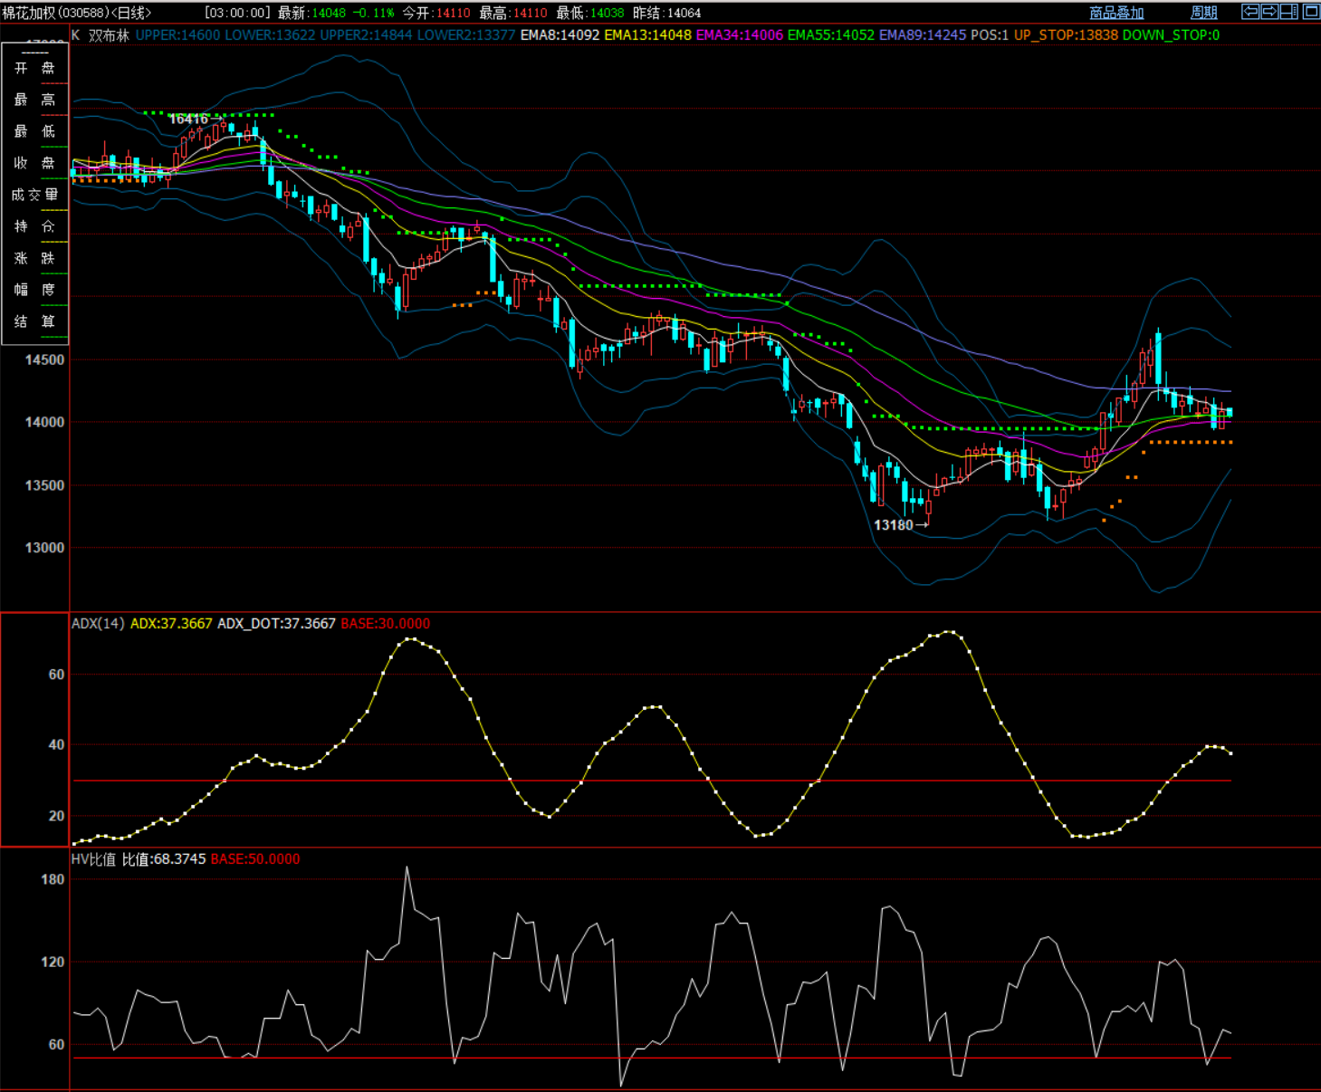
Task: Select the ADX(14) indicator label
Action: click(98, 623)
